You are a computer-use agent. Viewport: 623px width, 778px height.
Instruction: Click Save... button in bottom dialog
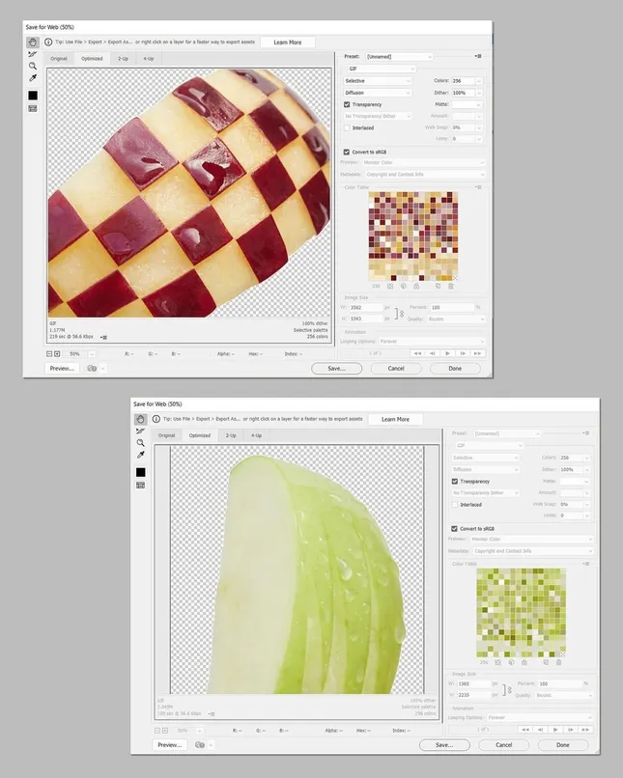444,745
